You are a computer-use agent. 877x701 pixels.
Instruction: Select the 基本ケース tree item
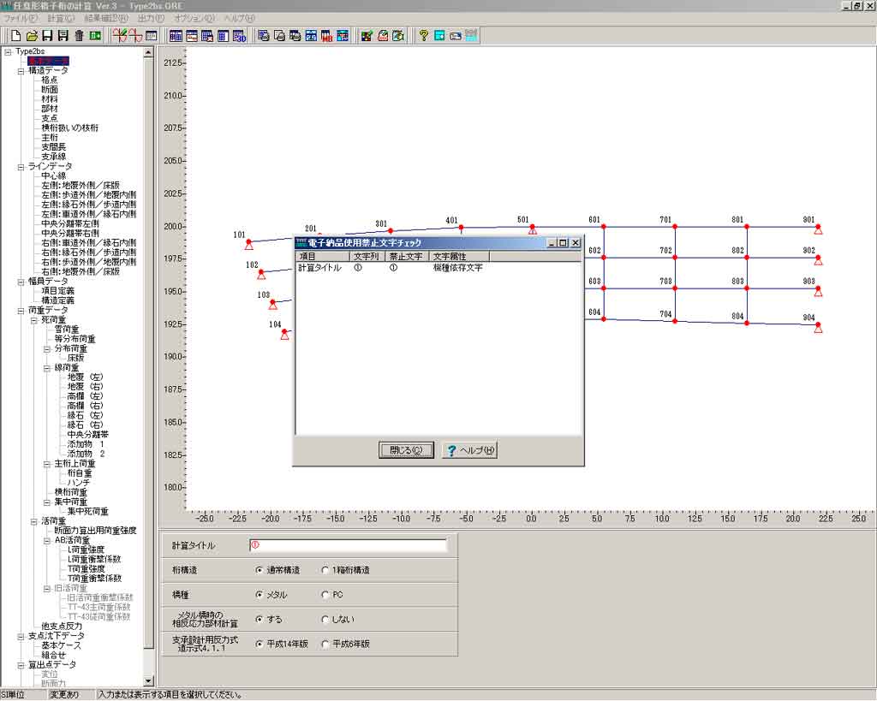click(61, 645)
